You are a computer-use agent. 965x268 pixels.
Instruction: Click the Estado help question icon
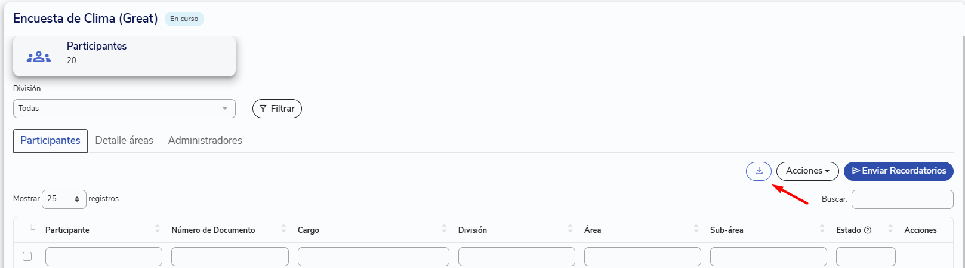(x=868, y=230)
